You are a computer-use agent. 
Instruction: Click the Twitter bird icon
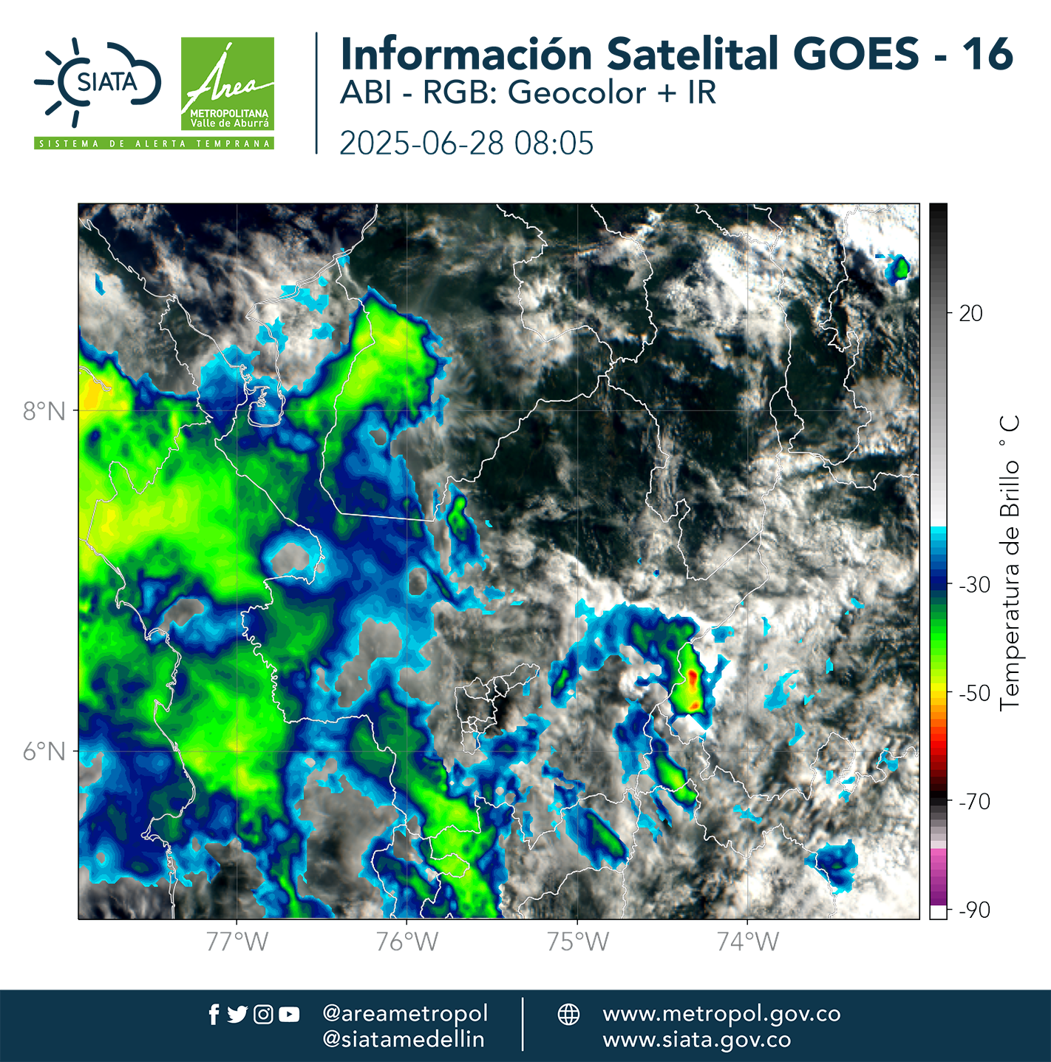click(x=237, y=1015)
